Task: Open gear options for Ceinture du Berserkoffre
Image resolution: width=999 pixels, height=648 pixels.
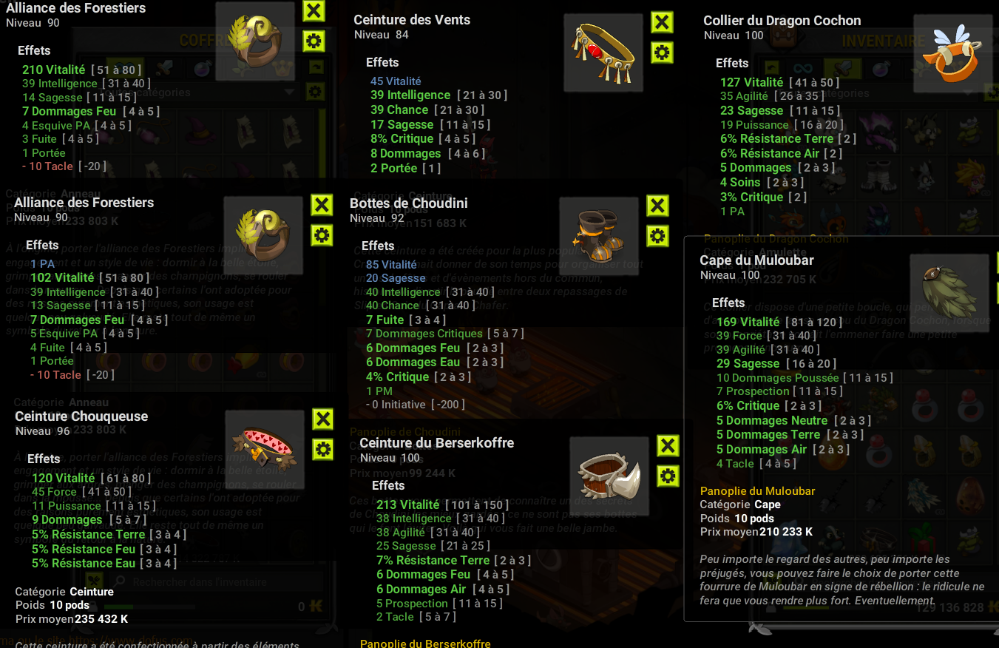Action: pos(668,476)
